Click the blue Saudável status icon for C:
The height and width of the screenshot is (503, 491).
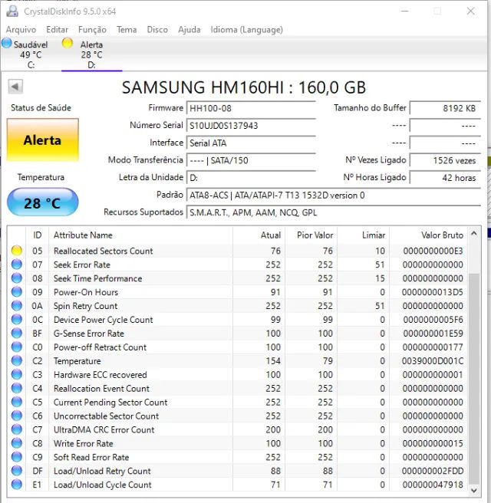[7, 43]
